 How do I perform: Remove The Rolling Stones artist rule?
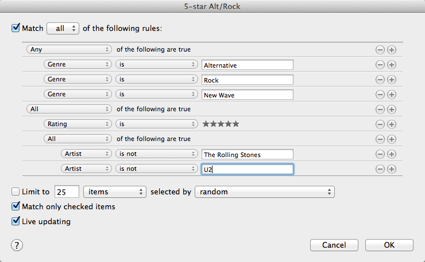coord(380,154)
